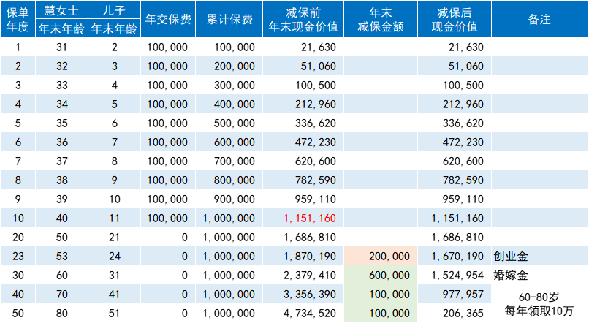Screen dimensions: 589x323
Task: Select the 创业金 remark cell
Action: 511,256
